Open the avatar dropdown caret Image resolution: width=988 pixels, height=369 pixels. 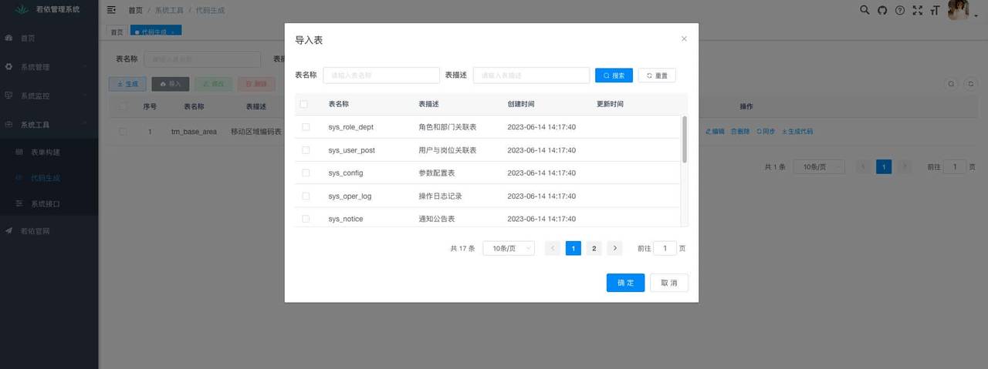[976, 15]
